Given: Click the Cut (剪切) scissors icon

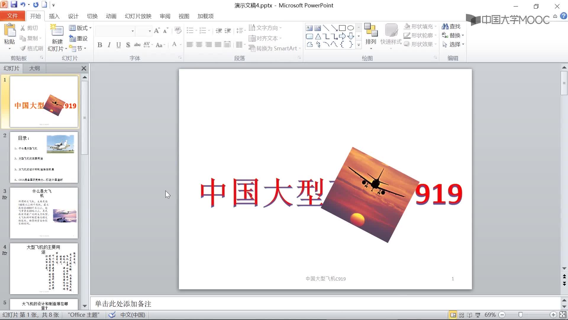Looking at the screenshot, I should click(x=23, y=28).
